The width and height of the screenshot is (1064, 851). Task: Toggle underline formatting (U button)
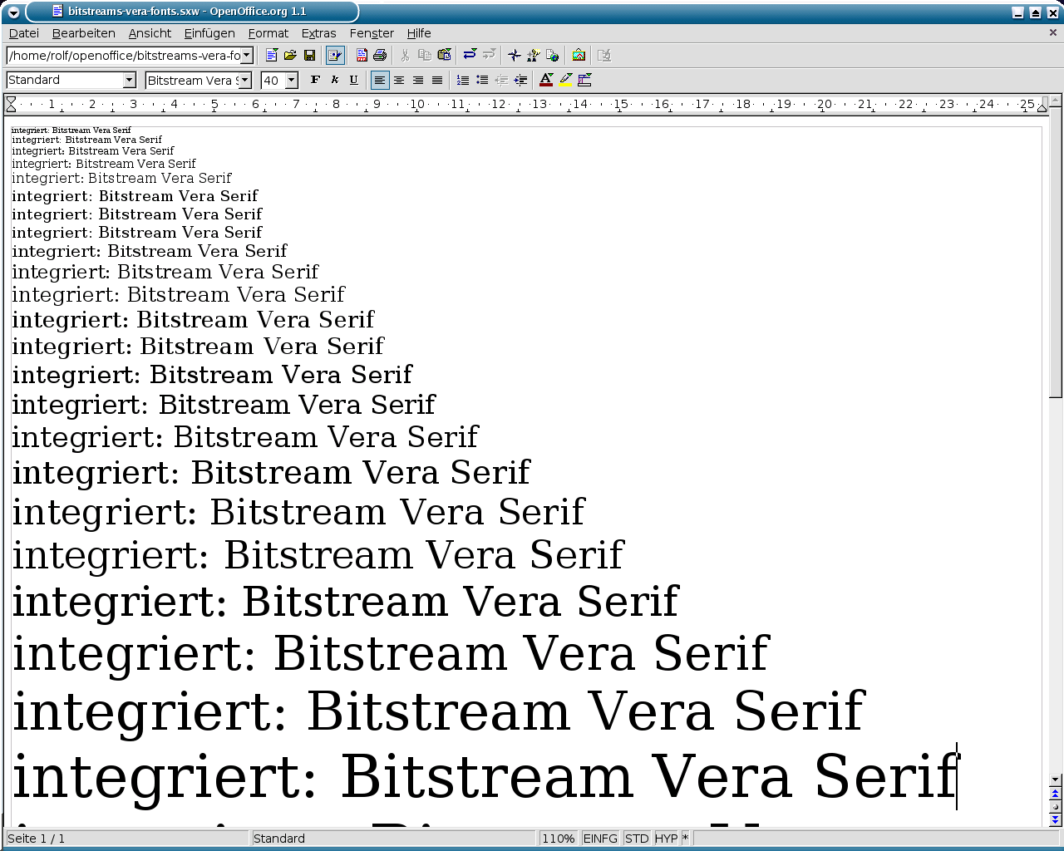point(353,81)
